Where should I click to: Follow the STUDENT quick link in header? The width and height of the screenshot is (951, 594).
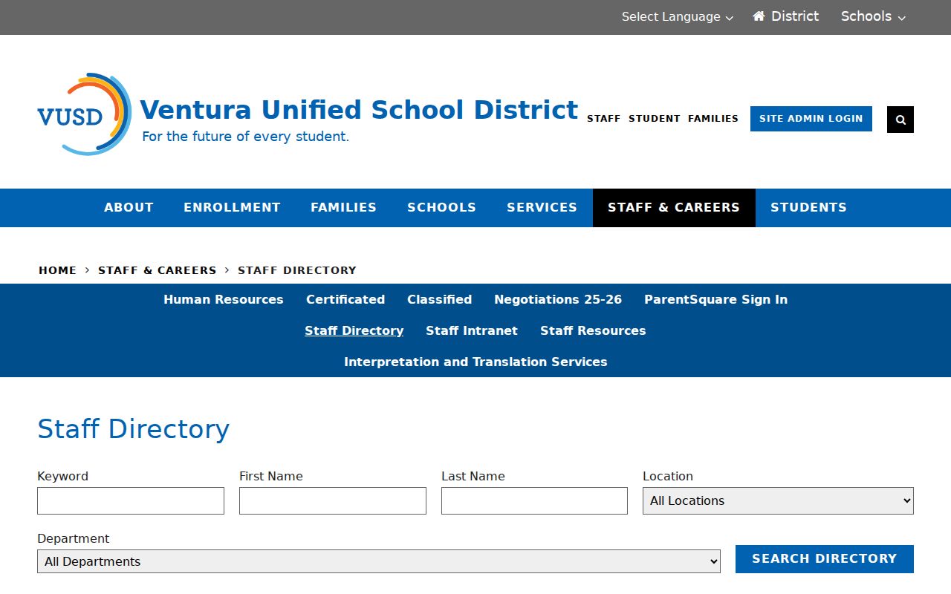[655, 119]
